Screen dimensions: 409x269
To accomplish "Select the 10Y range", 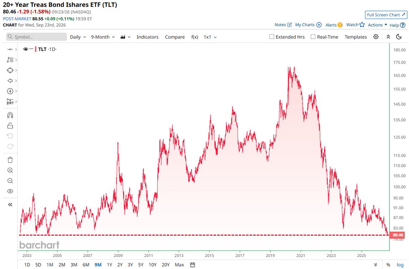I will (152, 265).
